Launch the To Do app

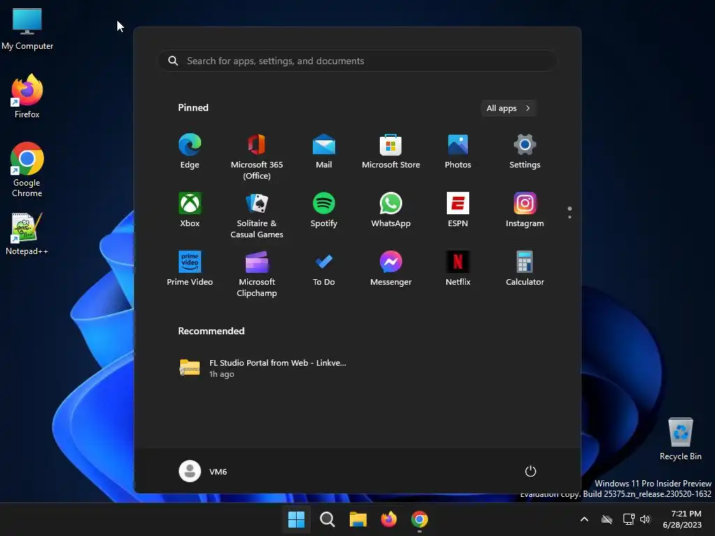click(x=324, y=269)
